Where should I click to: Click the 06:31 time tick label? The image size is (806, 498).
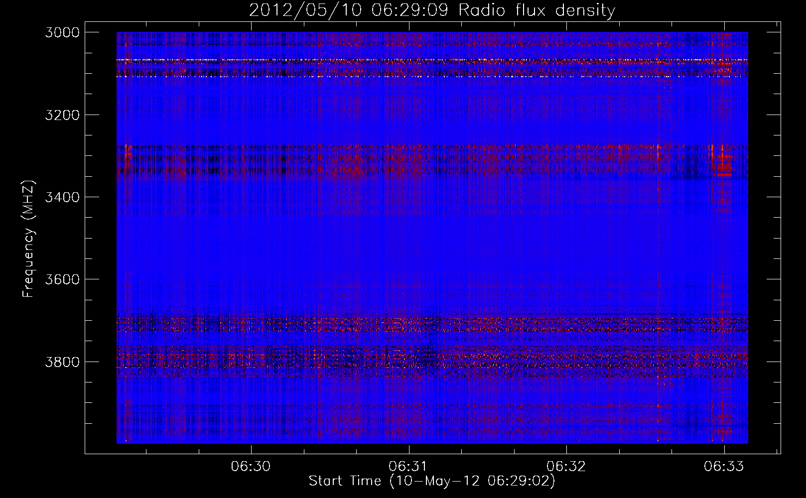click(408, 466)
